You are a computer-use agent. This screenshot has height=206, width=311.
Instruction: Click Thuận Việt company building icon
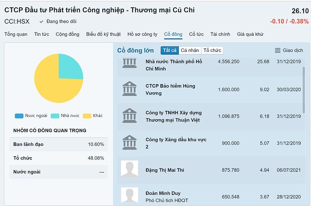[129, 116]
